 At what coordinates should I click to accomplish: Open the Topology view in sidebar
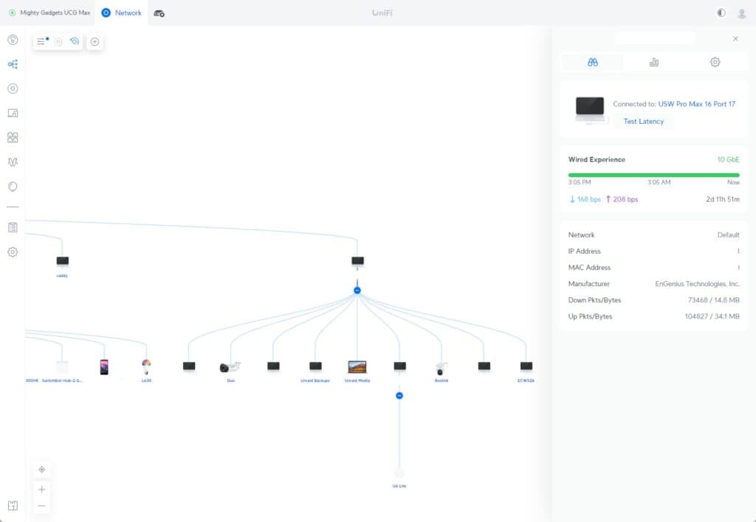coord(13,64)
